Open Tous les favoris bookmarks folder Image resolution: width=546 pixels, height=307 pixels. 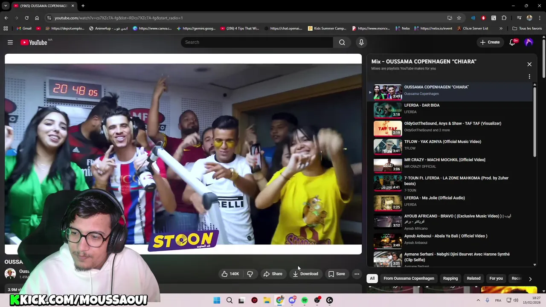(527, 29)
